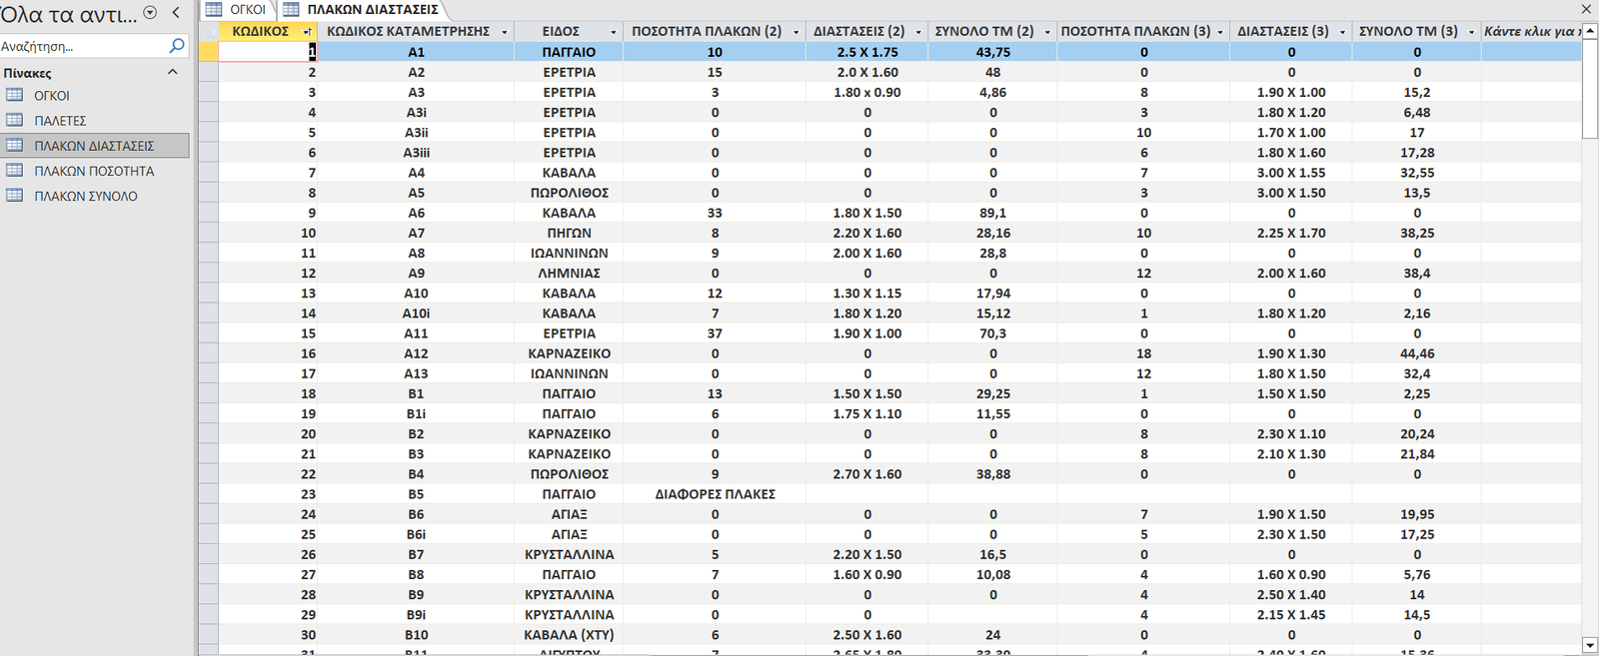The height and width of the screenshot is (656, 1599).
Task: Click cell ΠΑΓΓΑΙΟ in row A1
Action: pyautogui.click(x=569, y=52)
